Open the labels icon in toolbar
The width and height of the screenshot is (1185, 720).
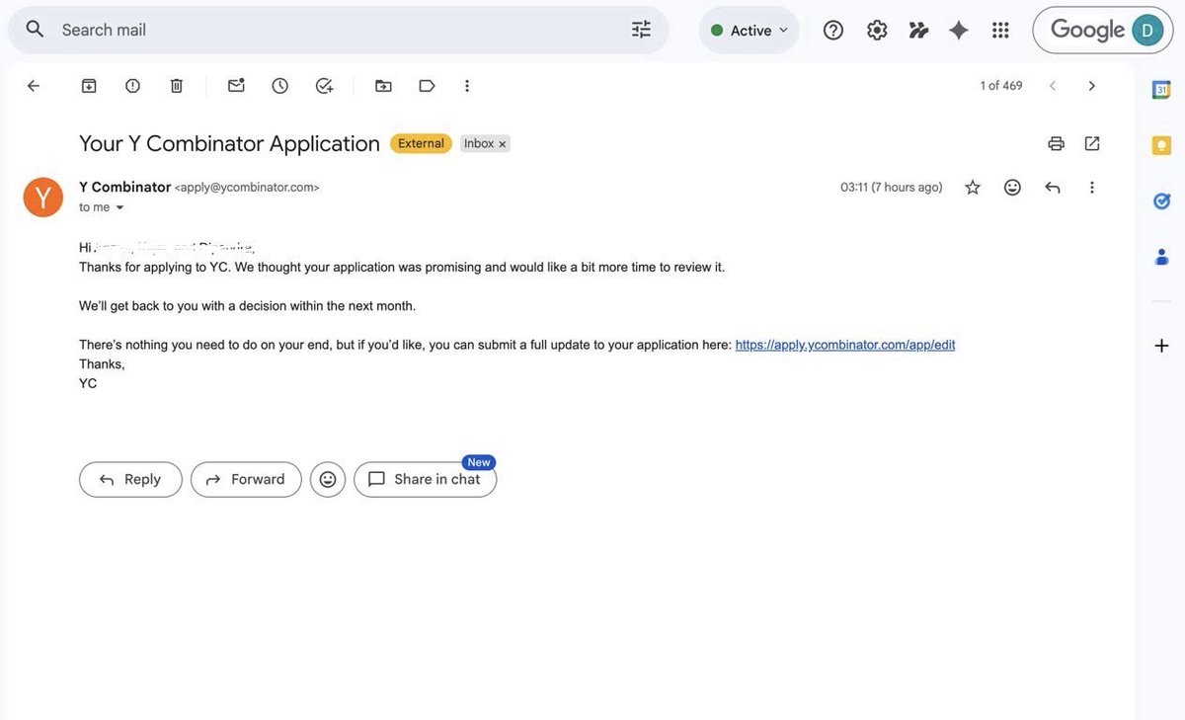[427, 86]
